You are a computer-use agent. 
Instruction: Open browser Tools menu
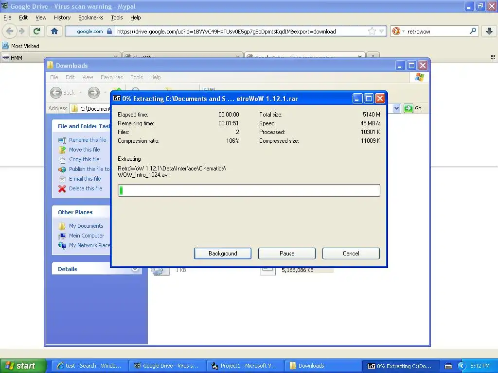click(117, 17)
